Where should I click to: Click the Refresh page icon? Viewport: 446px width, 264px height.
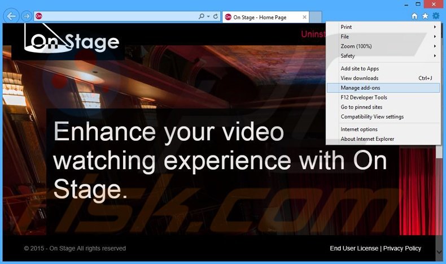pyautogui.click(x=216, y=16)
